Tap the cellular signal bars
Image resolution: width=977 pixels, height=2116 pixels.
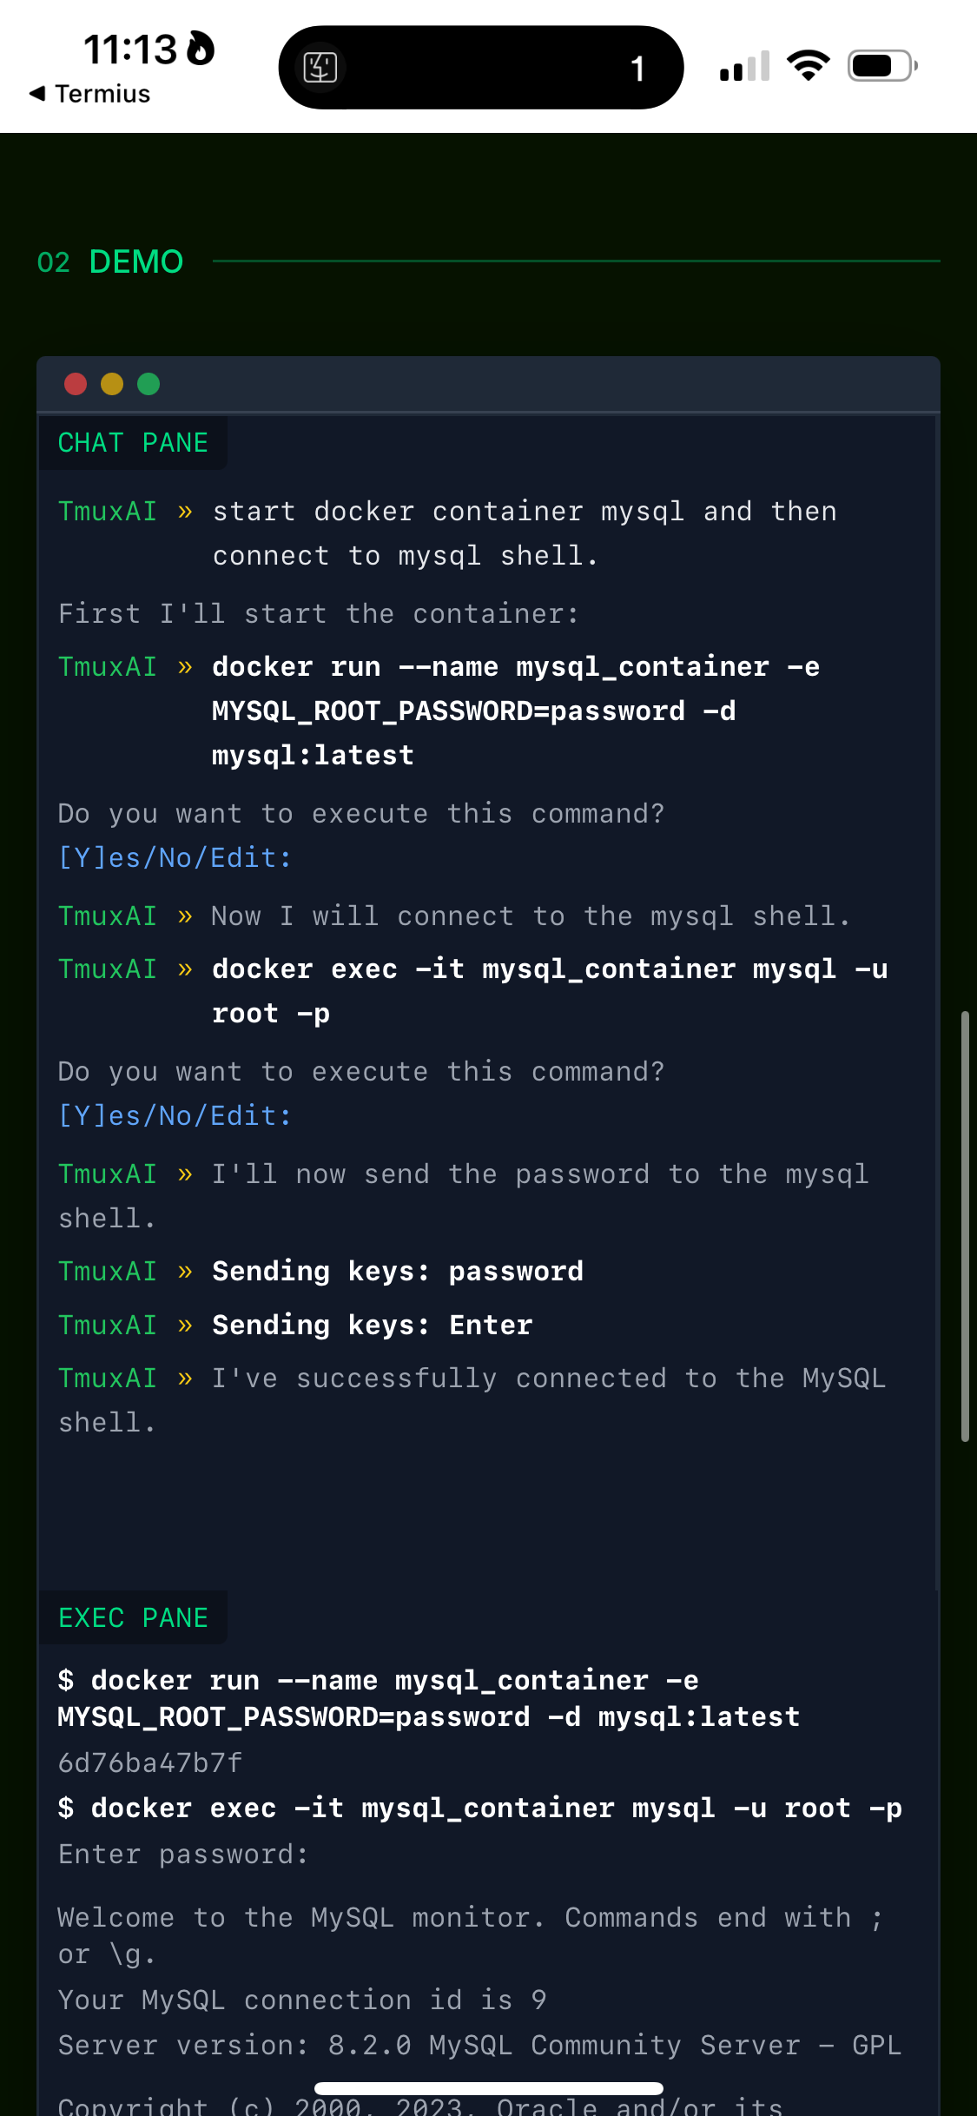[744, 66]
